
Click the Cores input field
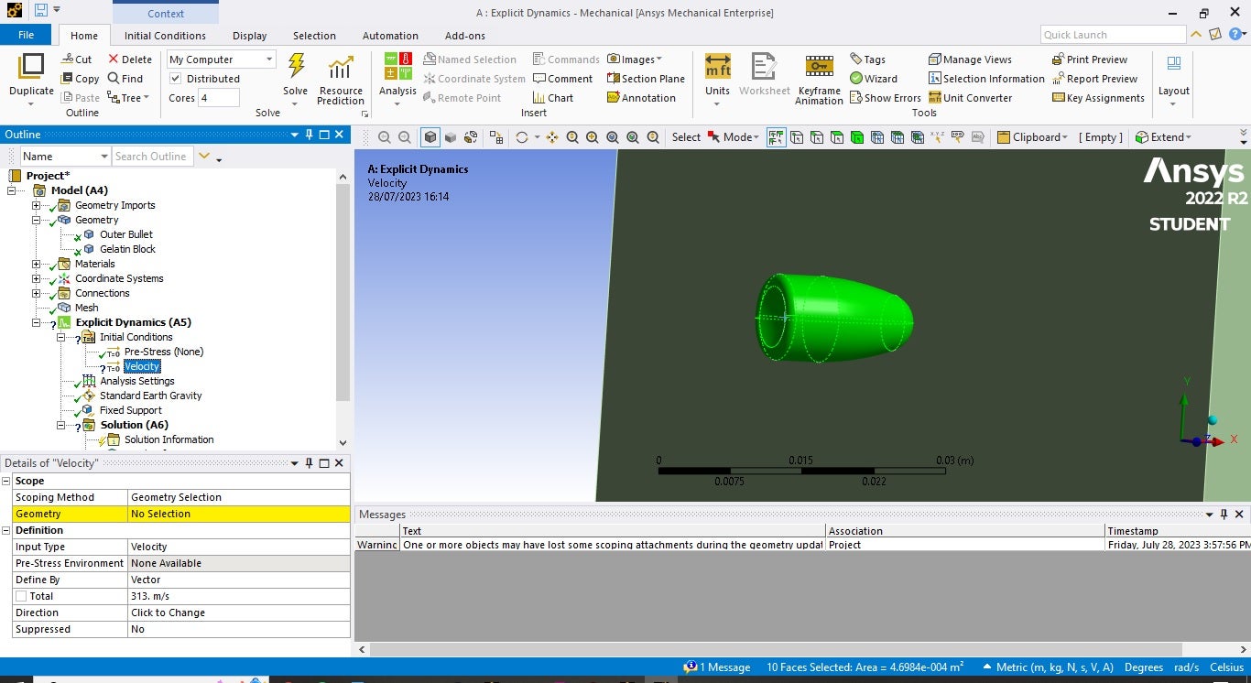(219, 98)
